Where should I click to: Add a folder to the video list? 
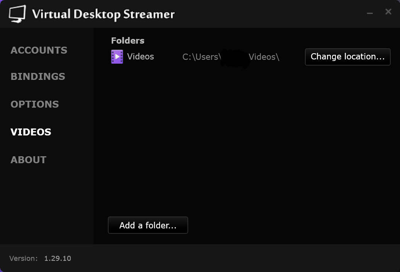(x=148, y=225)
